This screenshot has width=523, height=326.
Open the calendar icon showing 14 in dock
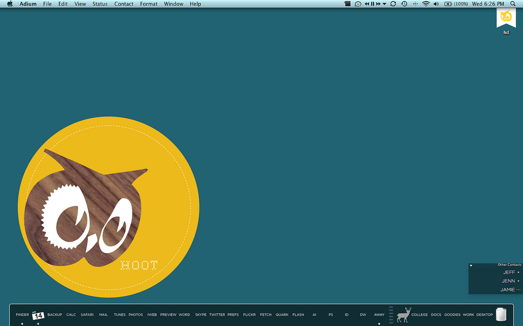coord(38,315)
